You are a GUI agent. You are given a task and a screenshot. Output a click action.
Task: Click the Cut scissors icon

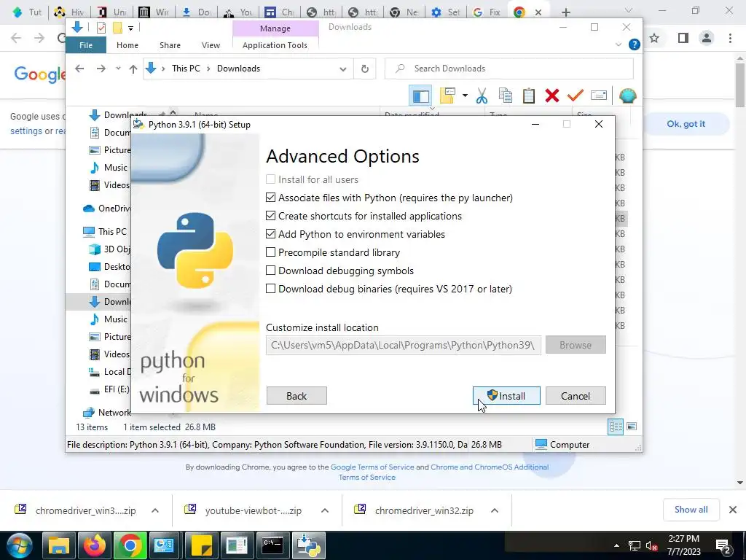coord(482,96)
